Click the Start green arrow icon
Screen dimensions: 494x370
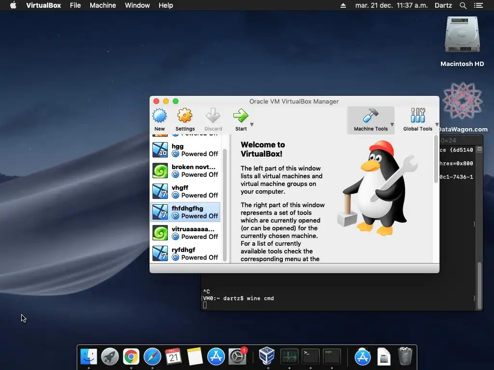(x=241, y=116)
